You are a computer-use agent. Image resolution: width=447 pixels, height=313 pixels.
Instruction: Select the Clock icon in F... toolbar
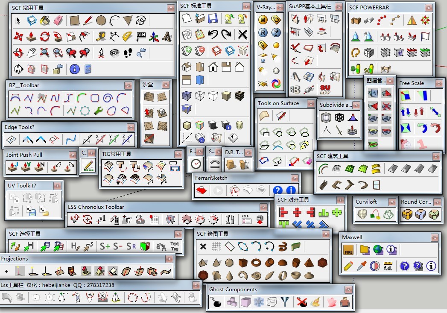point(196,164)
